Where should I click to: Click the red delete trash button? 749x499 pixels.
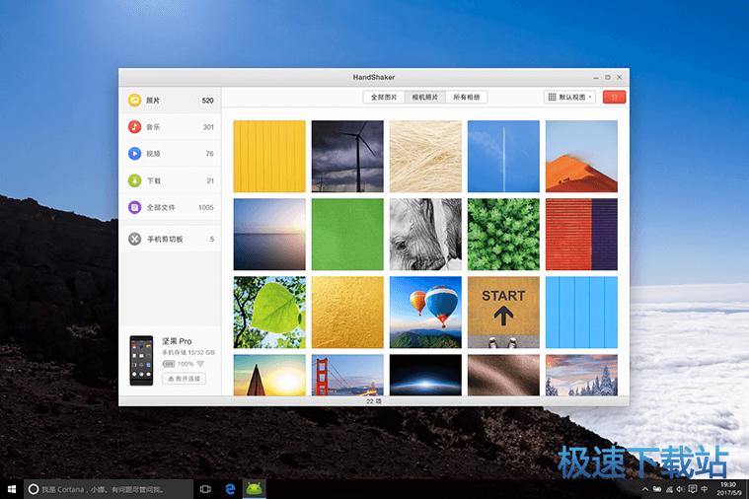[614, 97]
